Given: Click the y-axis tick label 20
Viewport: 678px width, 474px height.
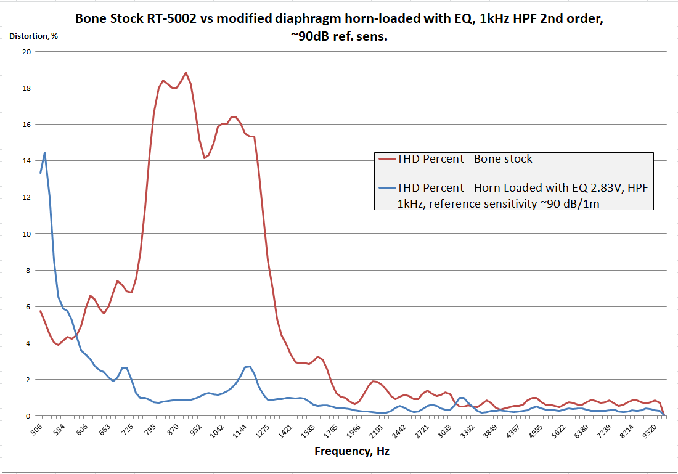Looking at the screenshot, I should [25, 52].
